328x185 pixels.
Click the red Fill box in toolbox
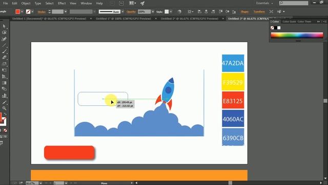point(1,117)
